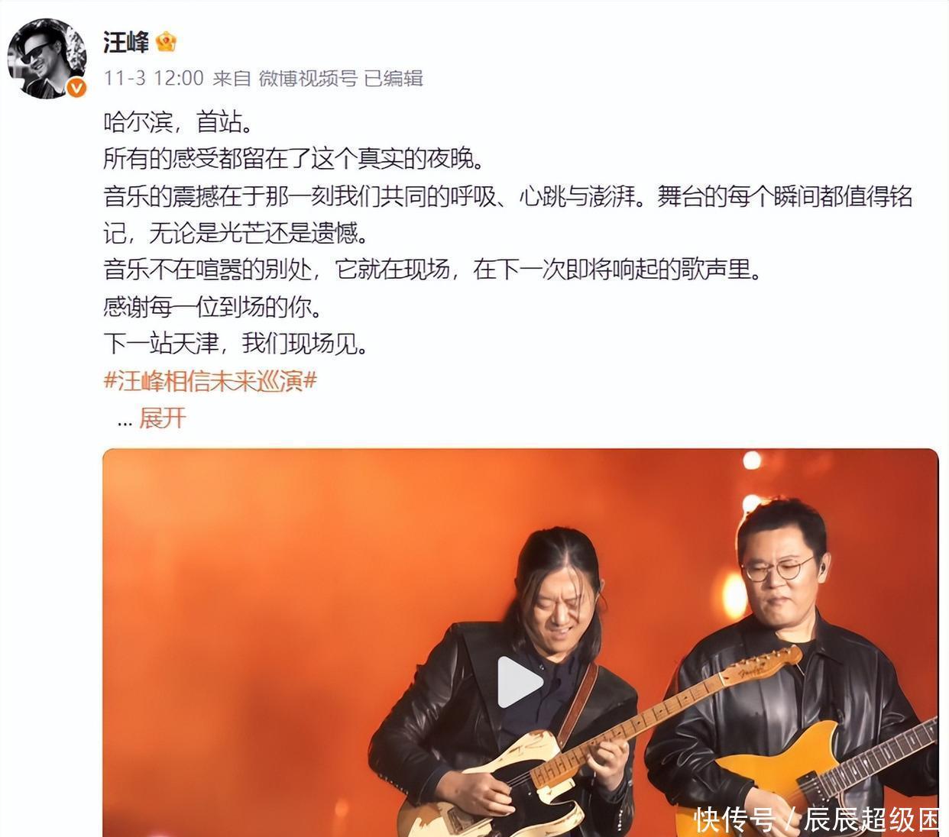Click the guitarist wearing glasses in the video
949x837 pixels.
click(x=795, y=672)
